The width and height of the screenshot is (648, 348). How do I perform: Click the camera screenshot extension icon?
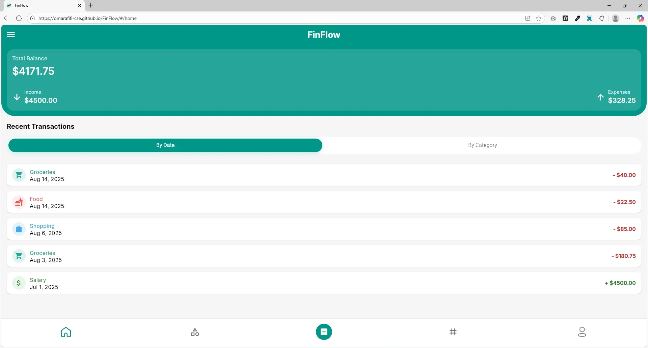click(553, 18)
